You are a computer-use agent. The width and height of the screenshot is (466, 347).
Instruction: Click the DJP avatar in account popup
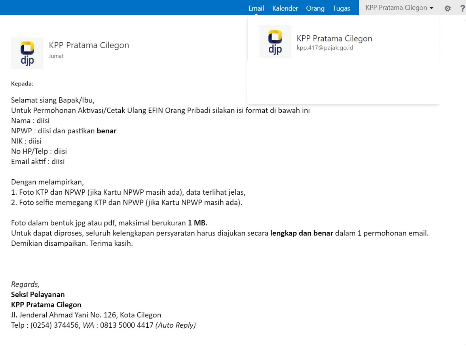(275, 42)
